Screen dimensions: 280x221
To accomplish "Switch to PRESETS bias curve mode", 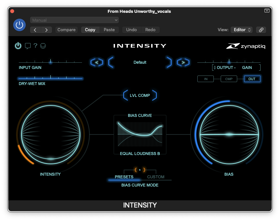I will 124,177.
